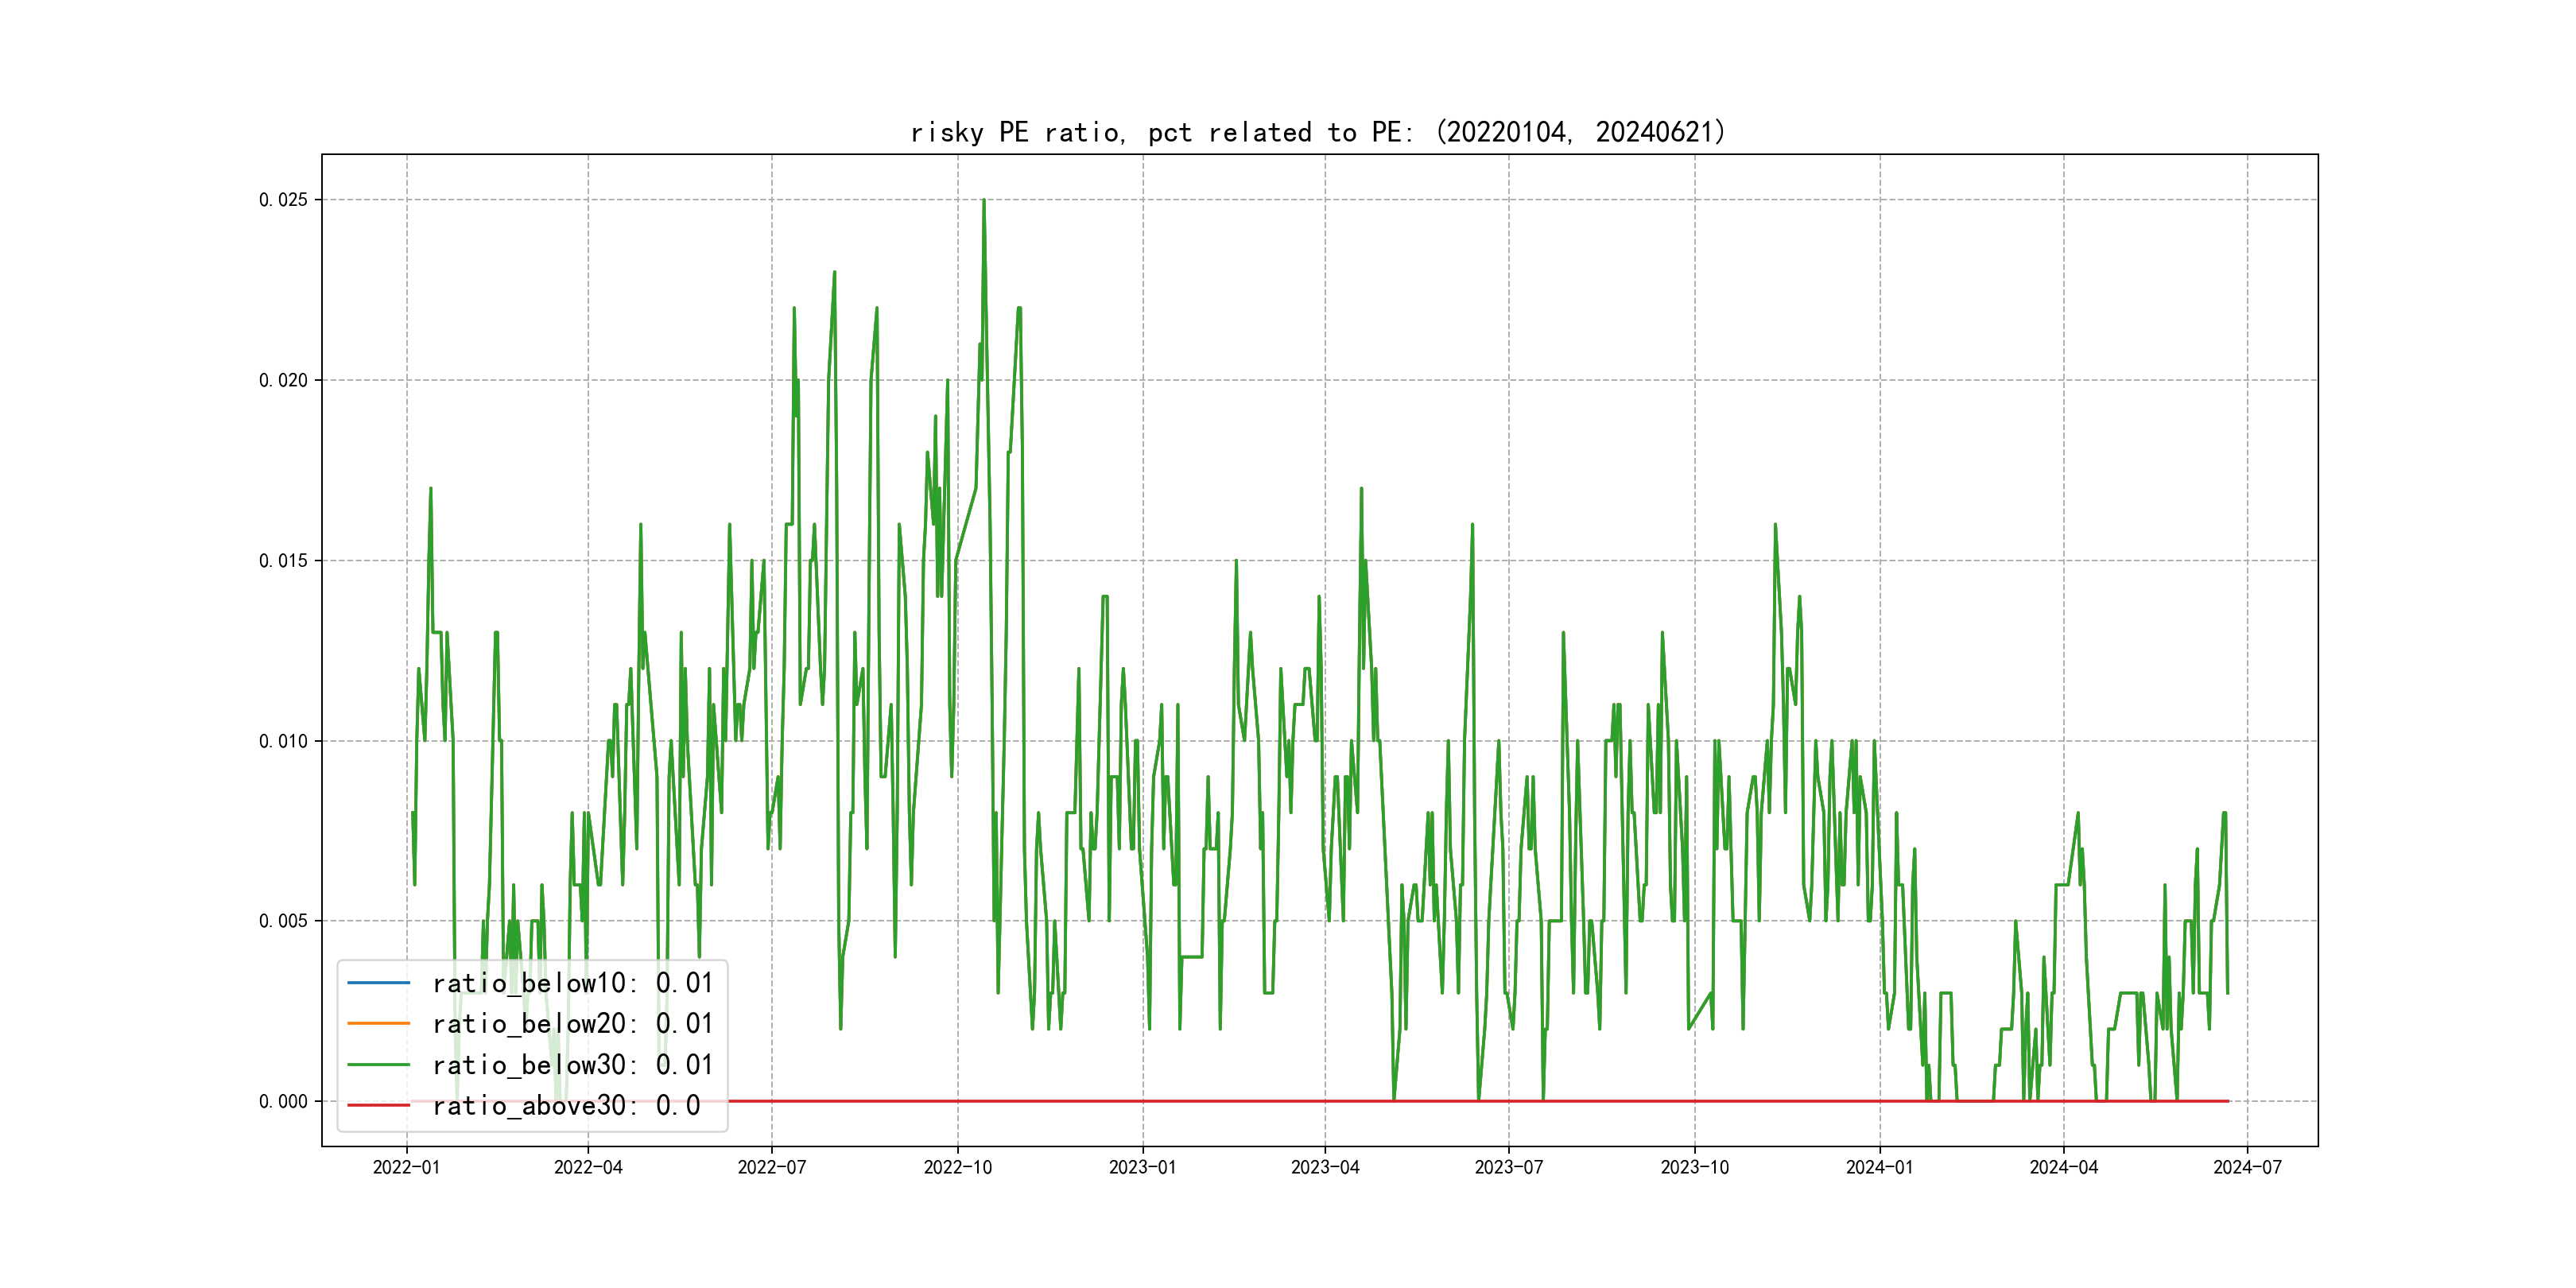The height and width of the screenshot is (1288, 2576).
Task: Click the 0.020 y-axis tick label
Action: [x=283, y=380]
